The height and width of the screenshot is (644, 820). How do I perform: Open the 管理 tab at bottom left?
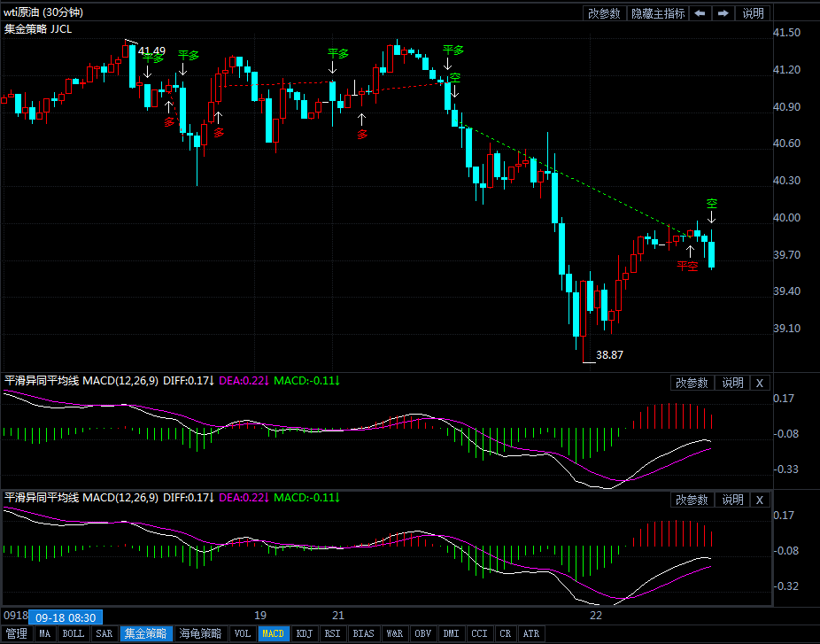17,634
